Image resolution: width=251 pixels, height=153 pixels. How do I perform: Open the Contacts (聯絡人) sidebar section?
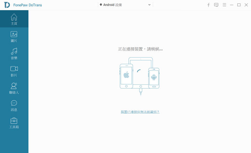point(14,88)
